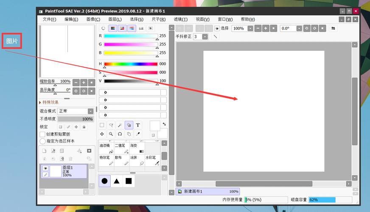
Task: Select the rectangular selection tool
Action: (x=102, y=125)
